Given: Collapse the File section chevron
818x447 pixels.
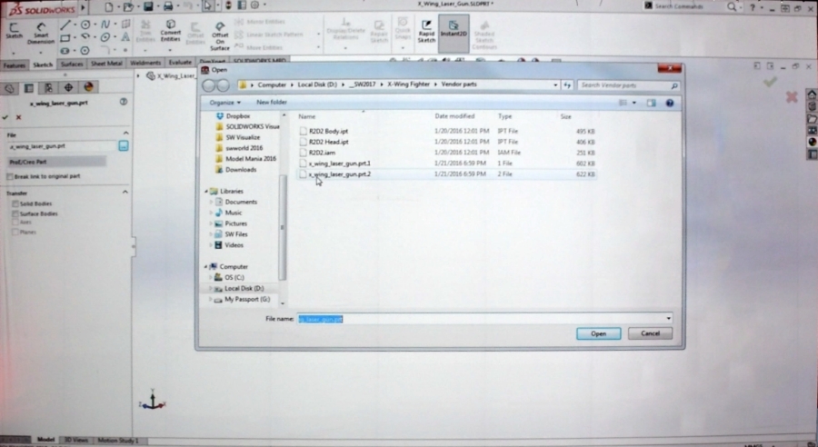Looking at the screenshot, I should pos(125,134).
